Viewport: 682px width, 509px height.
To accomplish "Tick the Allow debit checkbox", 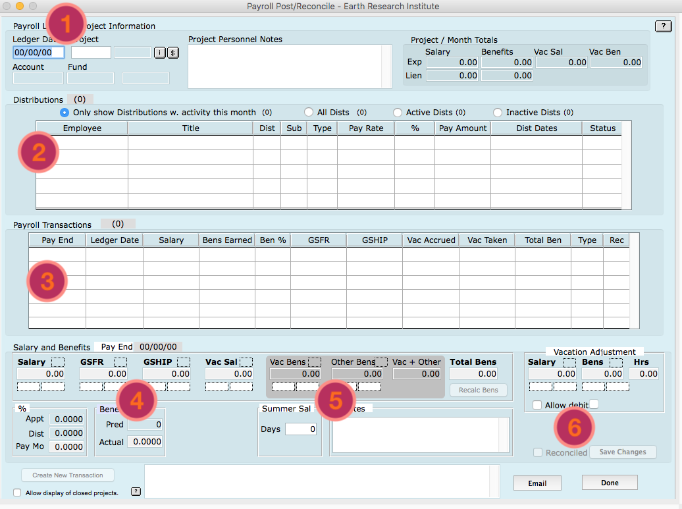I will 537,405.
